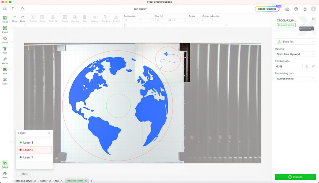Select the Text tool

point(5,50)
